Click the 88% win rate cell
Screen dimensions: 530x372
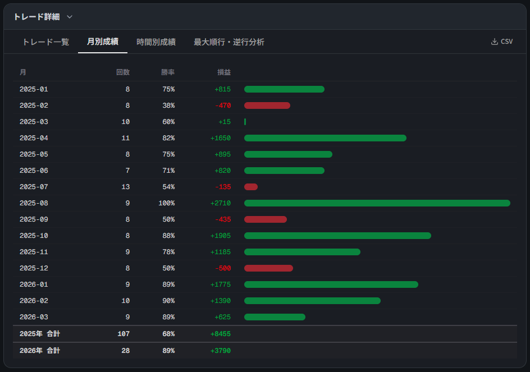(x=168, y=236)
